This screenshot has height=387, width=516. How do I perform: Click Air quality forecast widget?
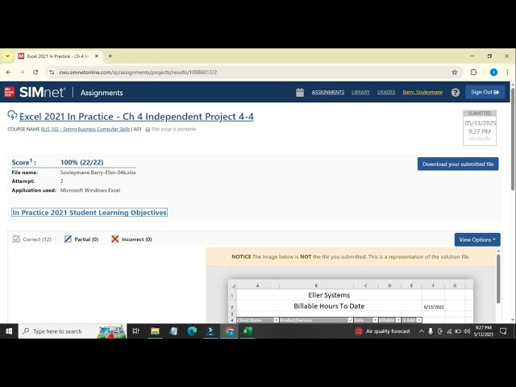[383, 331]
